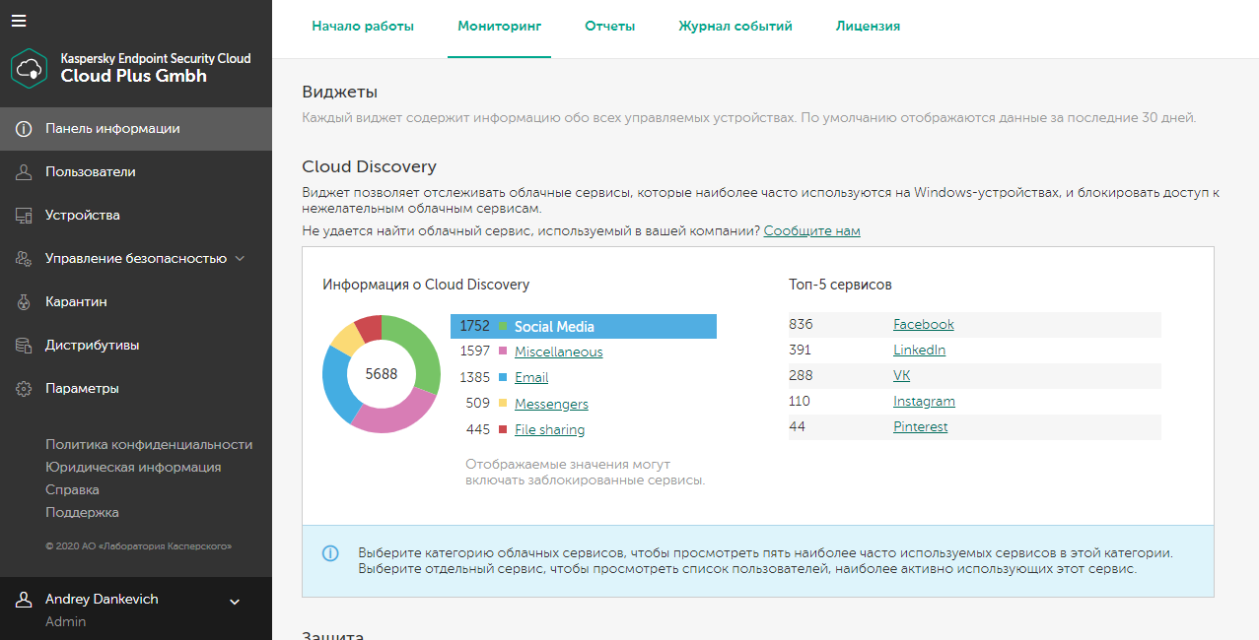Viewport: 1259px width, 640px height.
Task: Open the Pinterest service link
Action: 921,427
